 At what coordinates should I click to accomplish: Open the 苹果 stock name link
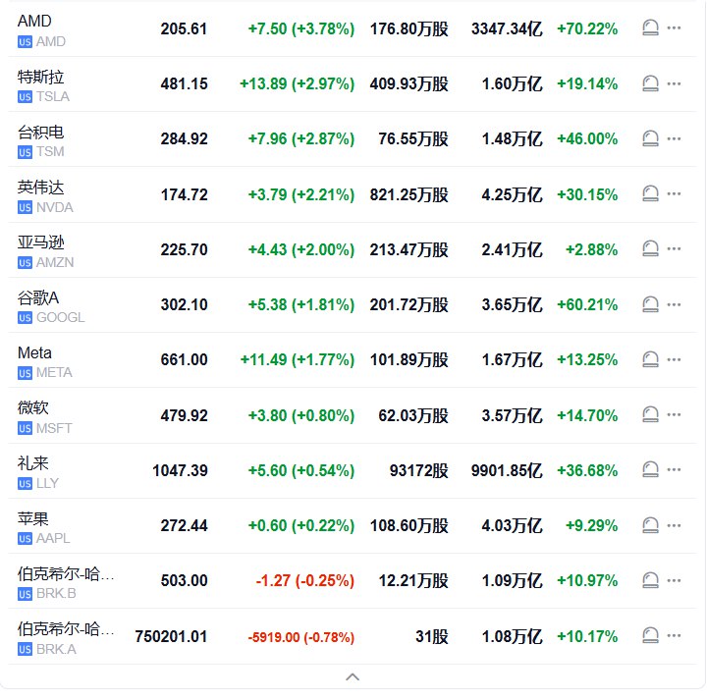click(32, 518)
